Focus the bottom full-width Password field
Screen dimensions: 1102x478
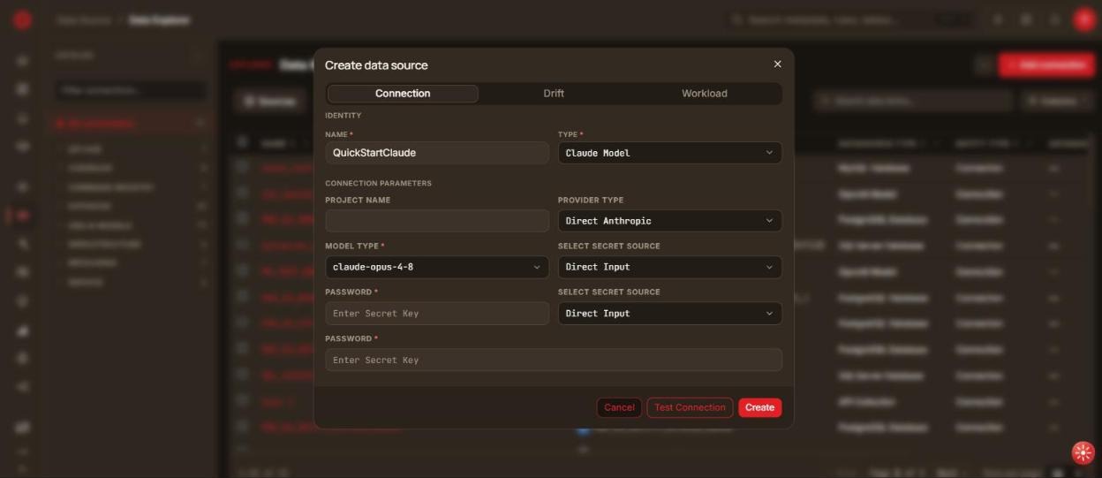click(x=554, y=360)
